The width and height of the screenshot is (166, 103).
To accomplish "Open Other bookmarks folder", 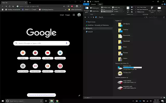I will [75, 10].
